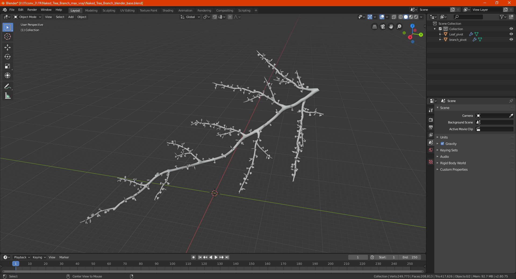This screenshot has height=279, width=516.
Task: Toggle orthographic/perspective view icon
Action: click(375, 27)
